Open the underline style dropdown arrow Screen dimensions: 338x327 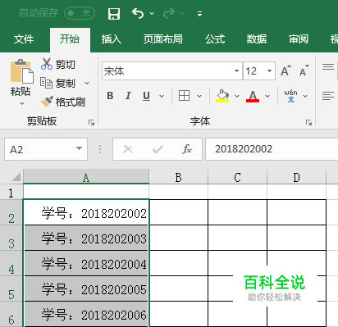[x=162, y=96]
